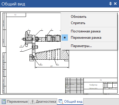
Task: Click the Общий вид magnifier icon
Action: (61, 102)
